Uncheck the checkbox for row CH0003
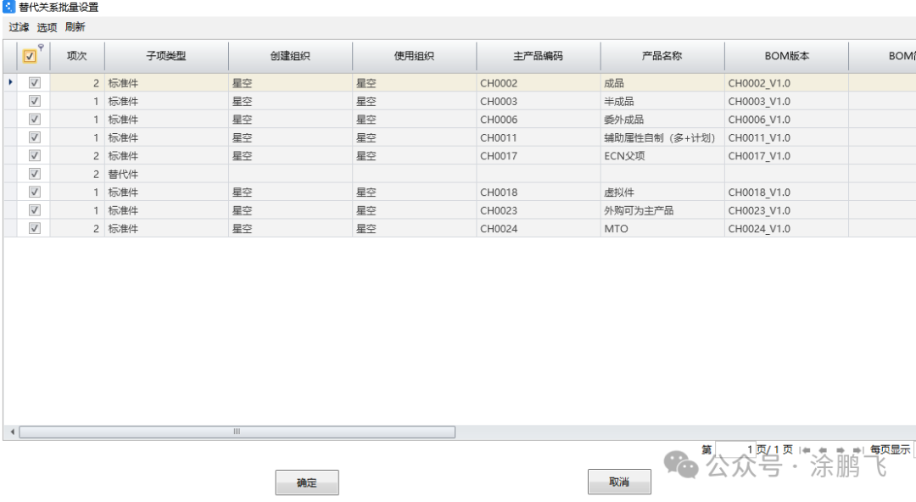Screen dimensions: 916x502 [35, 101]
